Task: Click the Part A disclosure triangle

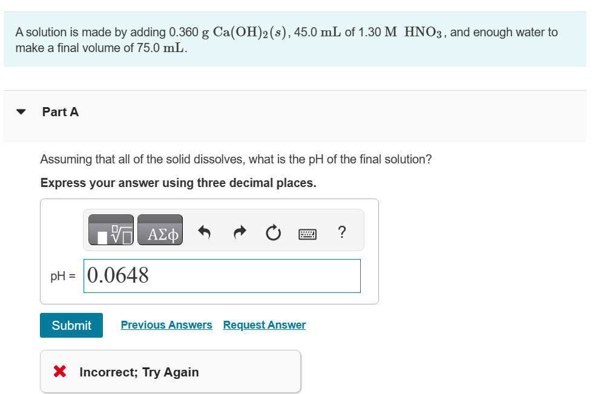Action: tap(20, 111)
